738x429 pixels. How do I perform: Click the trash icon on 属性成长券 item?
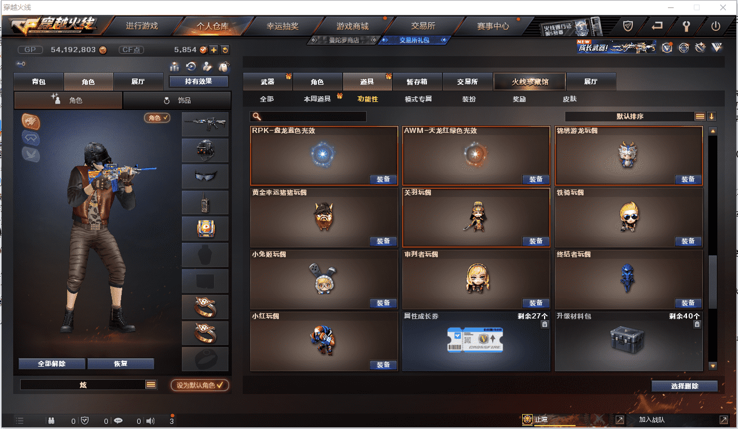[x=545, y=324]
